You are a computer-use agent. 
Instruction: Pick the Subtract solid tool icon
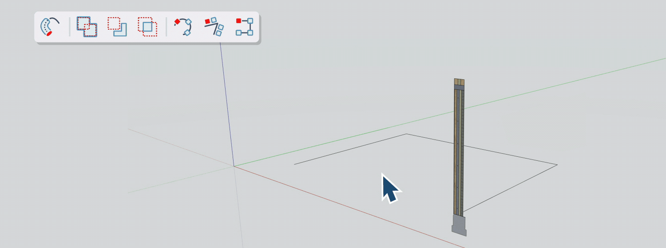[117, 27]
